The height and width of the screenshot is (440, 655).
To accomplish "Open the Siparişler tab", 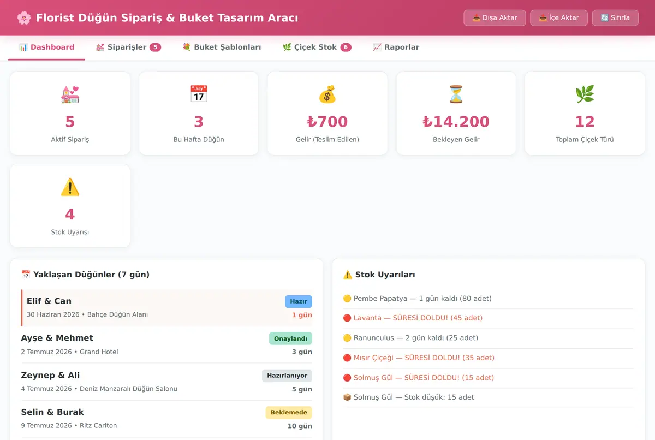I will [128, 47].
